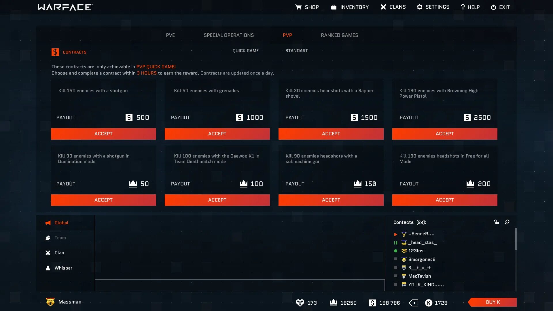Accept the submachine gun headshots contract
The image size is (553, 311).
point(331,200)
